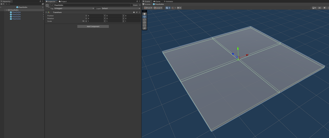
Task: Open the Transform component kebab menu
Action: 139,12
